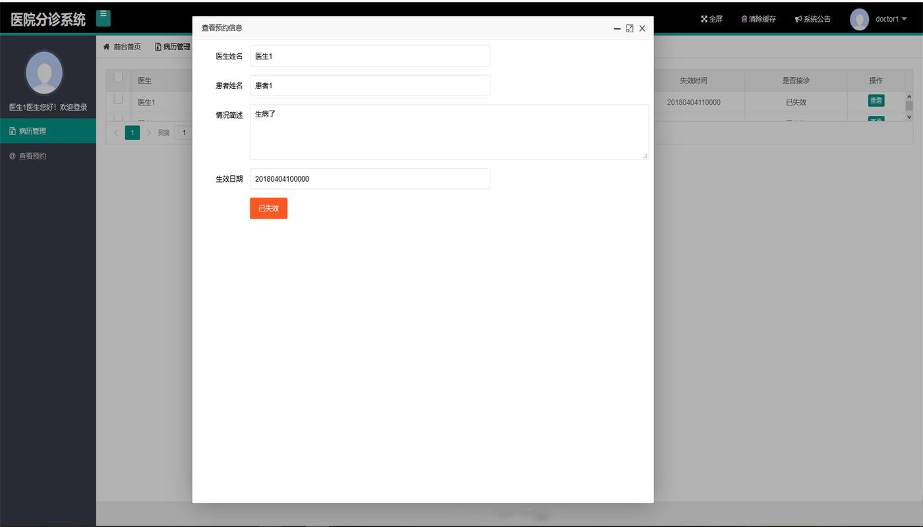923x527 pixels.
Task: Click table scrollbar down arrow
Action: (909, 117)
